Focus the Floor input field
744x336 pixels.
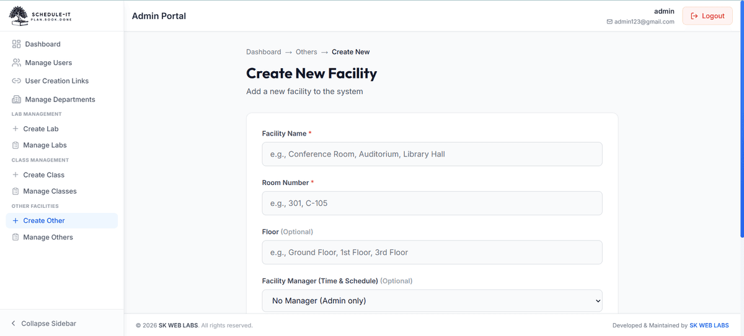coord(432,252)
